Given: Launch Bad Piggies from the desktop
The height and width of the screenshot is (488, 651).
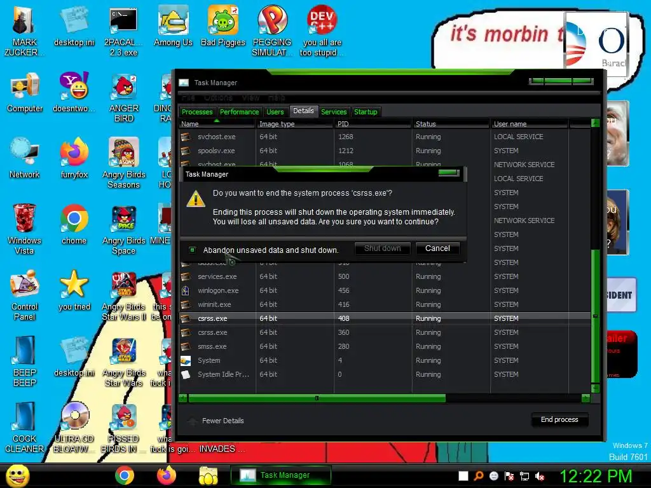Looking at the screenshot, I should tap(223, 25).
